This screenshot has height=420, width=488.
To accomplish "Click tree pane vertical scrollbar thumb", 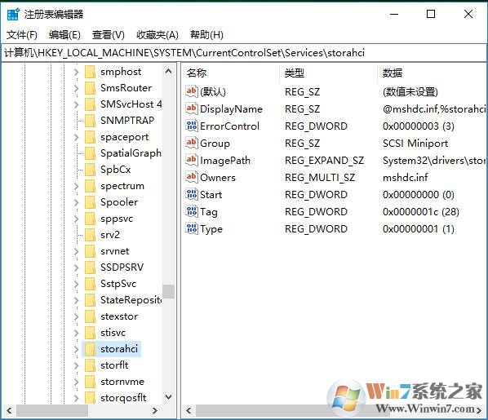I will [168, 291].
